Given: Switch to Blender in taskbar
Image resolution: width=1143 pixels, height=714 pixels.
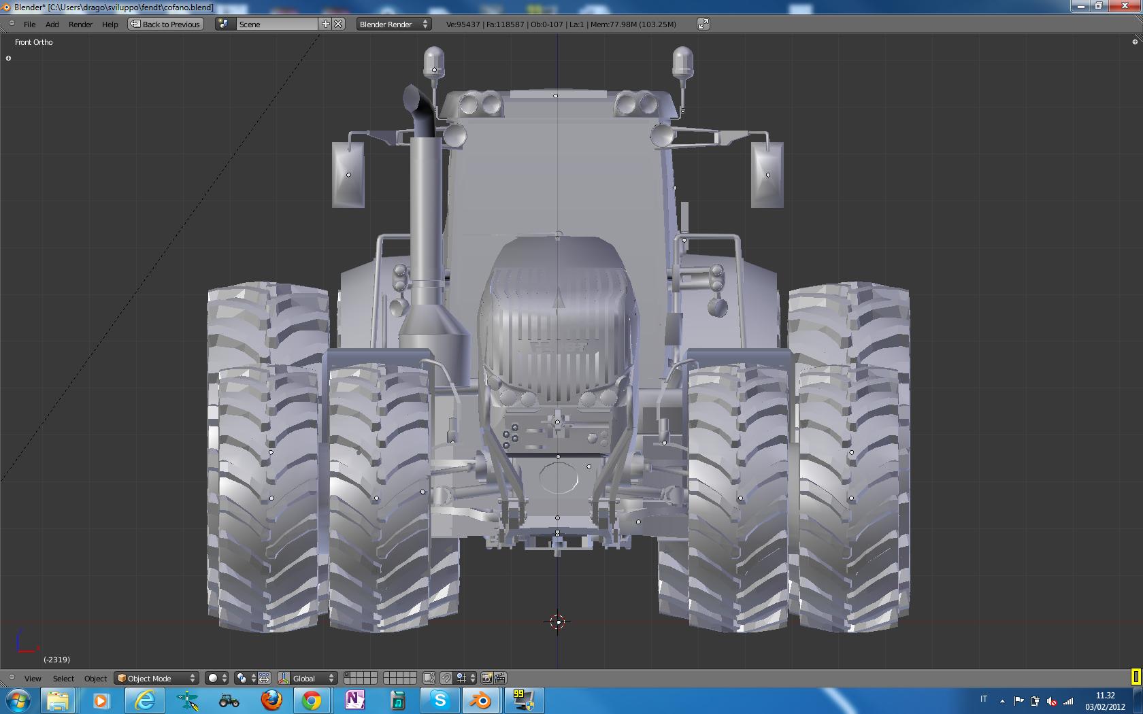Looking at the screenshot, I should point(481,700).
